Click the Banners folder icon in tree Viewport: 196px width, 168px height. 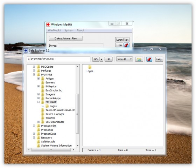point(43,82)
